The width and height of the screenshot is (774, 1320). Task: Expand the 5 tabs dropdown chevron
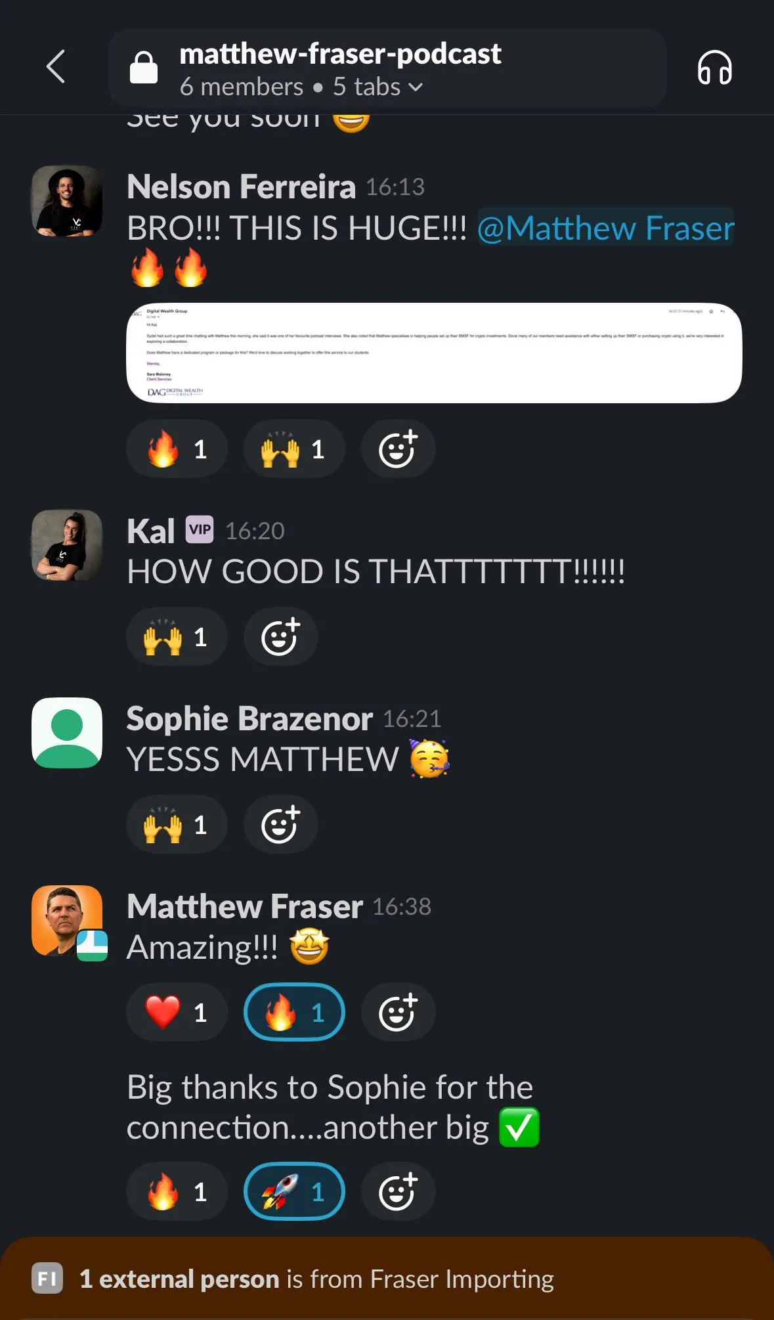click(416, 87)
